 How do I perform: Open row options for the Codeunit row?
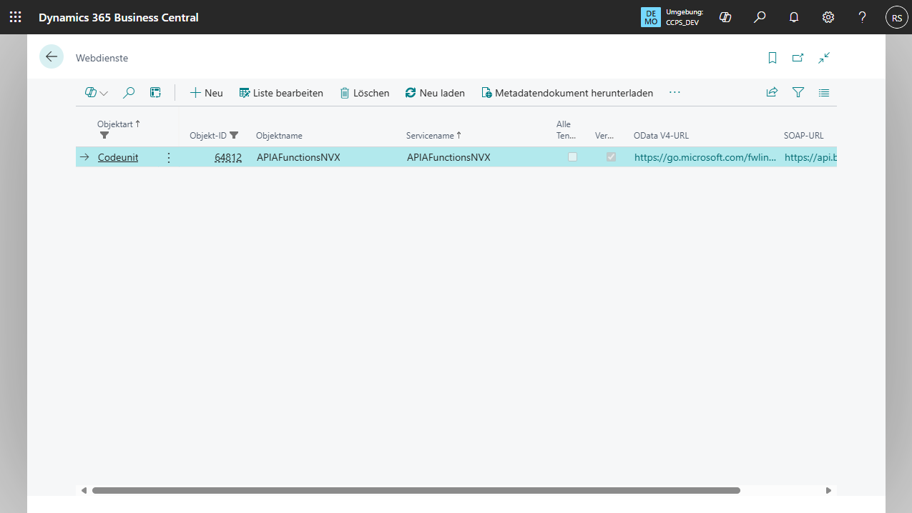(169, 157)
